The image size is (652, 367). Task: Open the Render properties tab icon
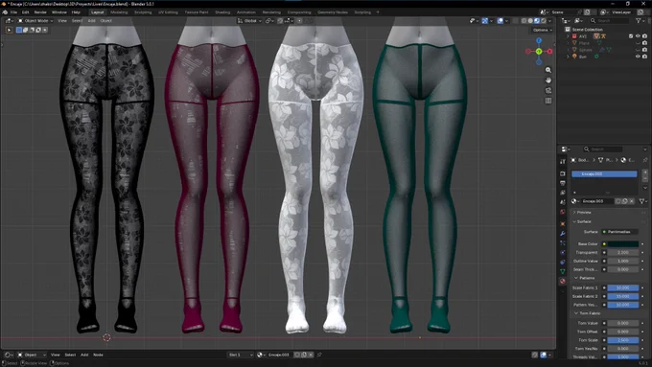pos(563,173)
